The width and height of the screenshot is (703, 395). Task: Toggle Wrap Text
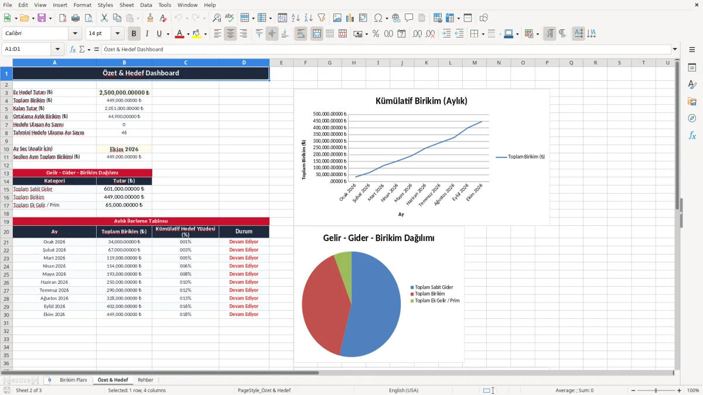(x=301, y=34)
